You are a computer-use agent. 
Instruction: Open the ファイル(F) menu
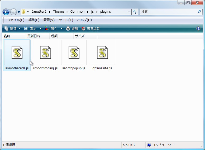click(16, 20)
